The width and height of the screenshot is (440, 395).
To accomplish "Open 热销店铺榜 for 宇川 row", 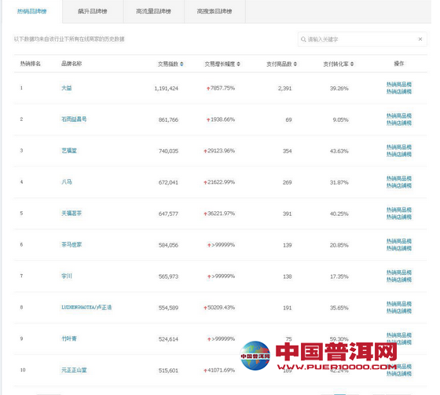I will [399, 280].
